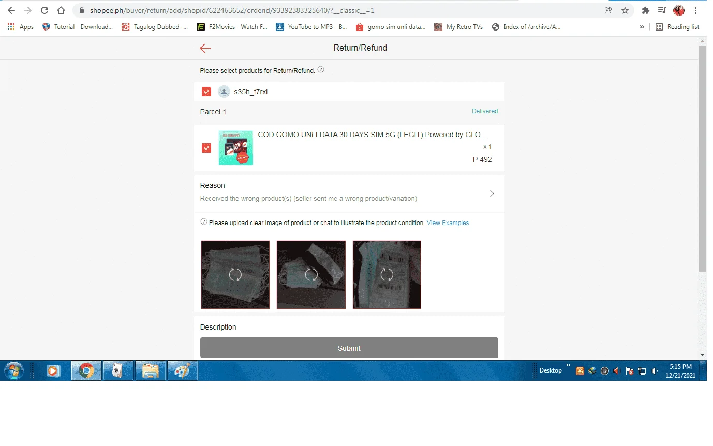713x446 pixels.
Task: Select the second uploaded image thumbnail
Action: (311, 275)
